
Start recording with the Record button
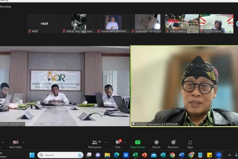156,144
